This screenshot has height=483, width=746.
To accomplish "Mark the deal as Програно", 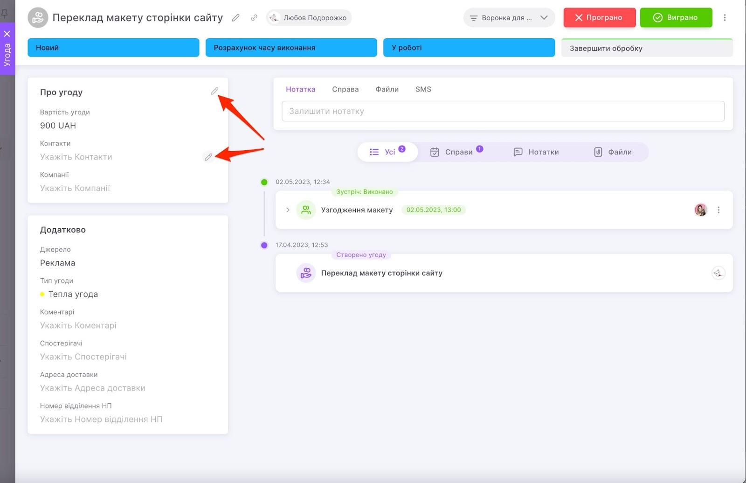I will point(599,18).
